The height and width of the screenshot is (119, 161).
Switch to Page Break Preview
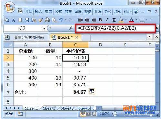coord(94,114)
